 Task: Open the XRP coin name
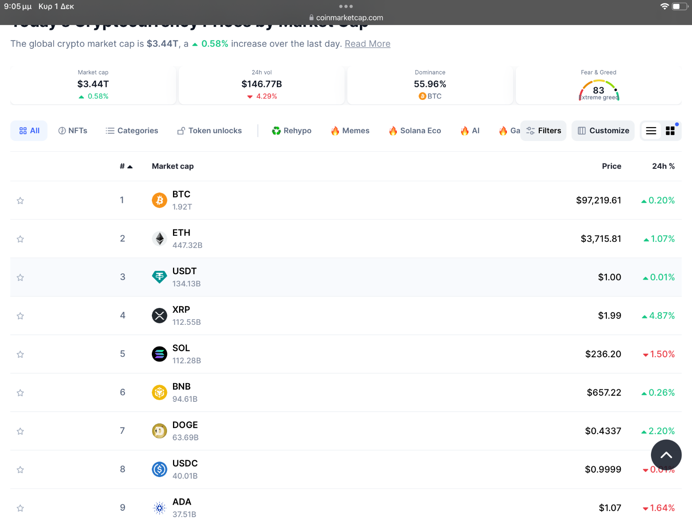click(x=181, y=310)
